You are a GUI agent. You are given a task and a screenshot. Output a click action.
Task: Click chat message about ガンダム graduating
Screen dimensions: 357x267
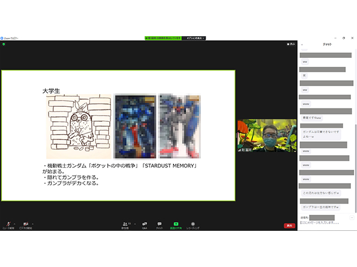321,134
